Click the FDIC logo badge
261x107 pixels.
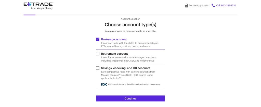point(104,84)
